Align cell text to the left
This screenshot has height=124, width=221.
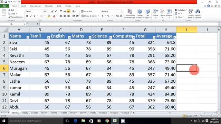(x=61, y=16)
